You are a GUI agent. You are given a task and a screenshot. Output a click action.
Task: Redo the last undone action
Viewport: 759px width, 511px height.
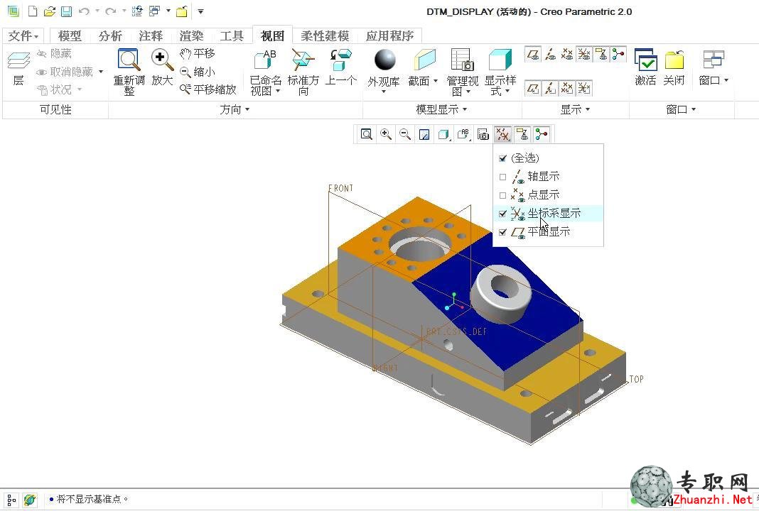(x=110, y=11)
